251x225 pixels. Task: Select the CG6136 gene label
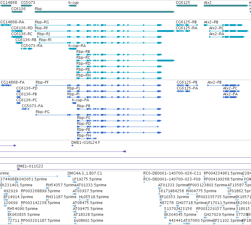(x=18, y=9)
